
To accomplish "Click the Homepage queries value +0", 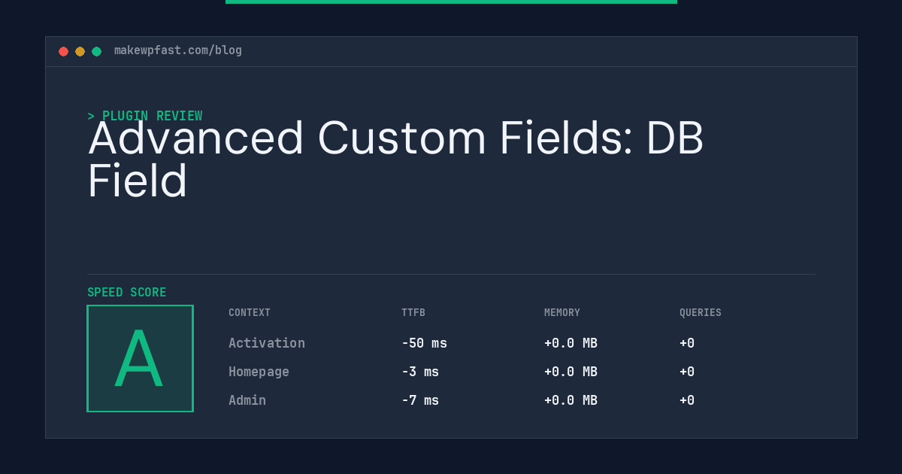I will tap(687, 372).
